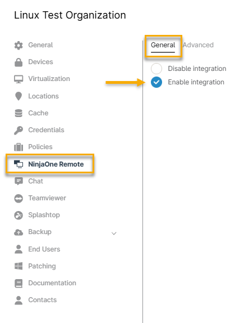The height and width of the screenshot is (323, 235).
Task: Select the Virtualization monitor icon
Action: point(19,79)
